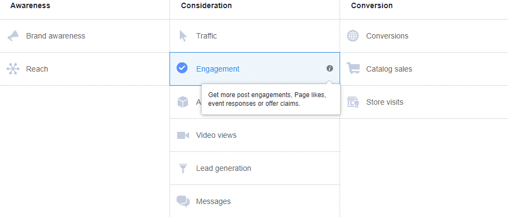The height and width of the screenshot is (217, 508).
Task: Click the Video views camera icon
Action: (x=183, y=135)
